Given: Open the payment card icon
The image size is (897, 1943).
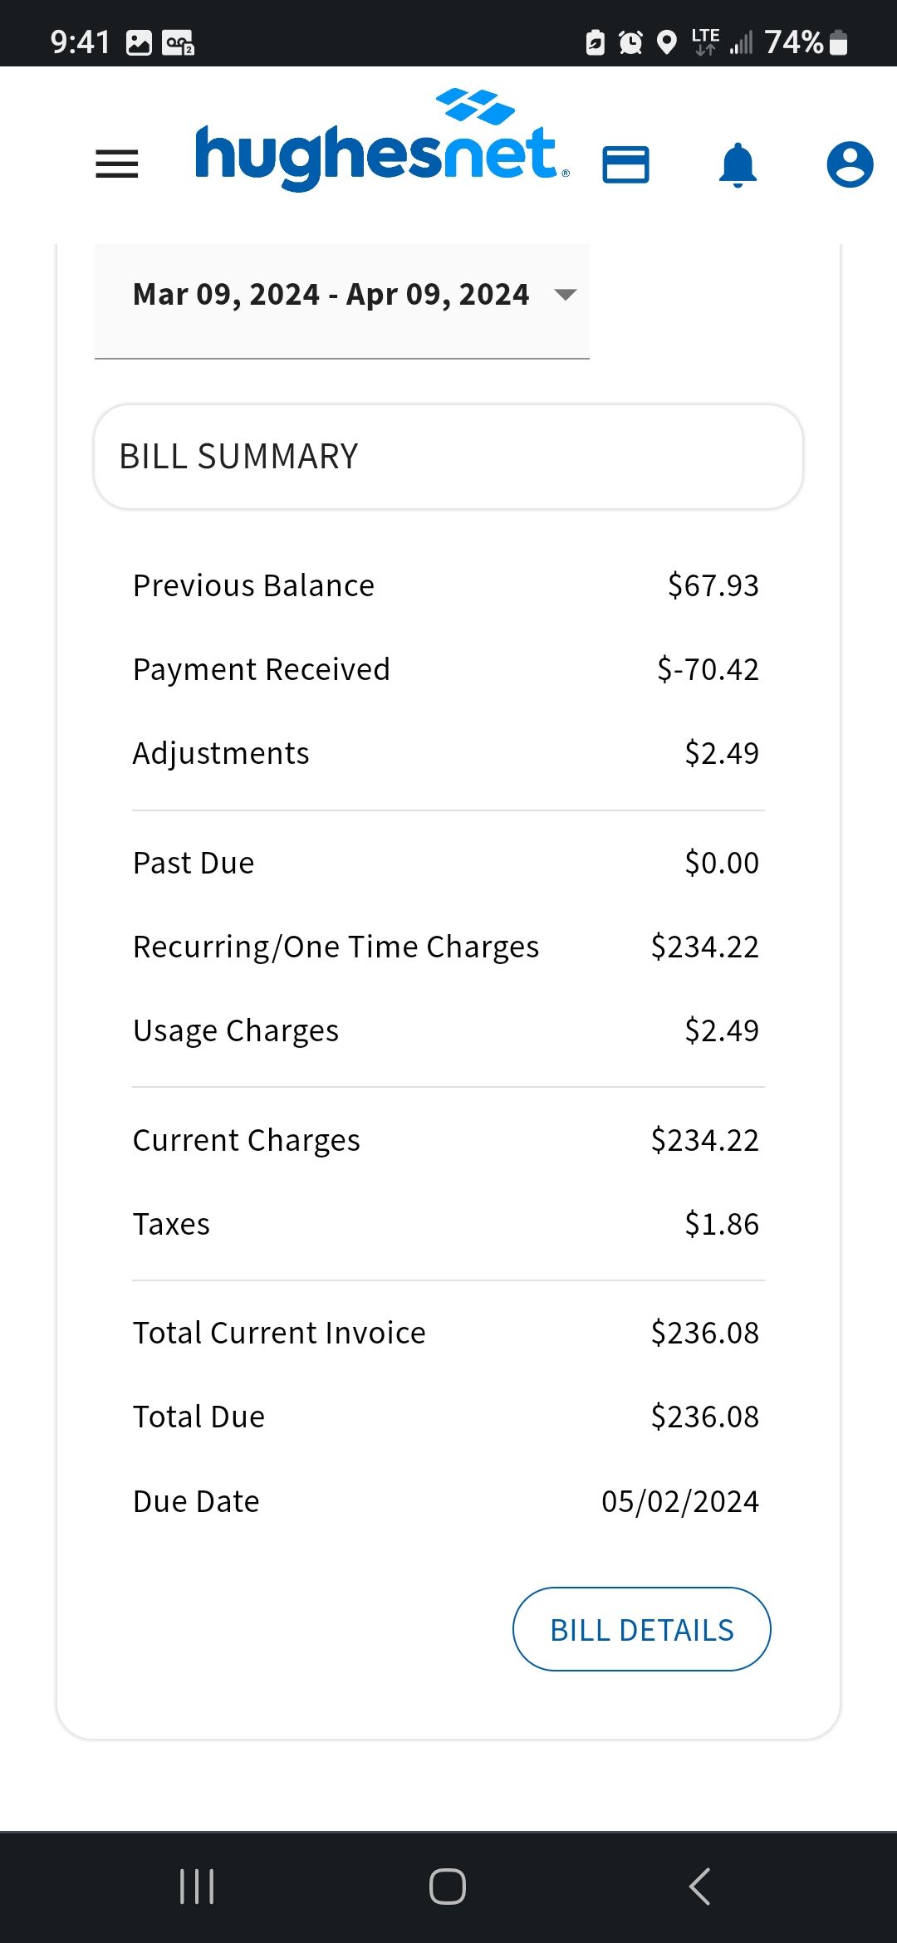Looking at the screenshot, I should pyautogui.click(x=625, y=164).
